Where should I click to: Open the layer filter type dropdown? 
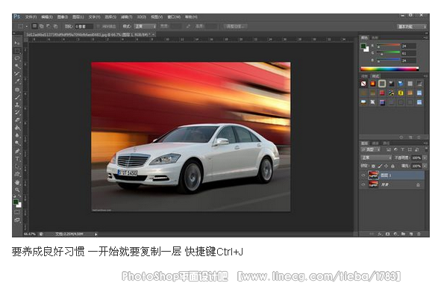pyautogui.click(x=371, y=150)
